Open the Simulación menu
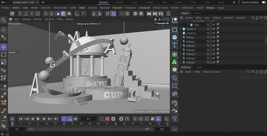 pos(145,8)
